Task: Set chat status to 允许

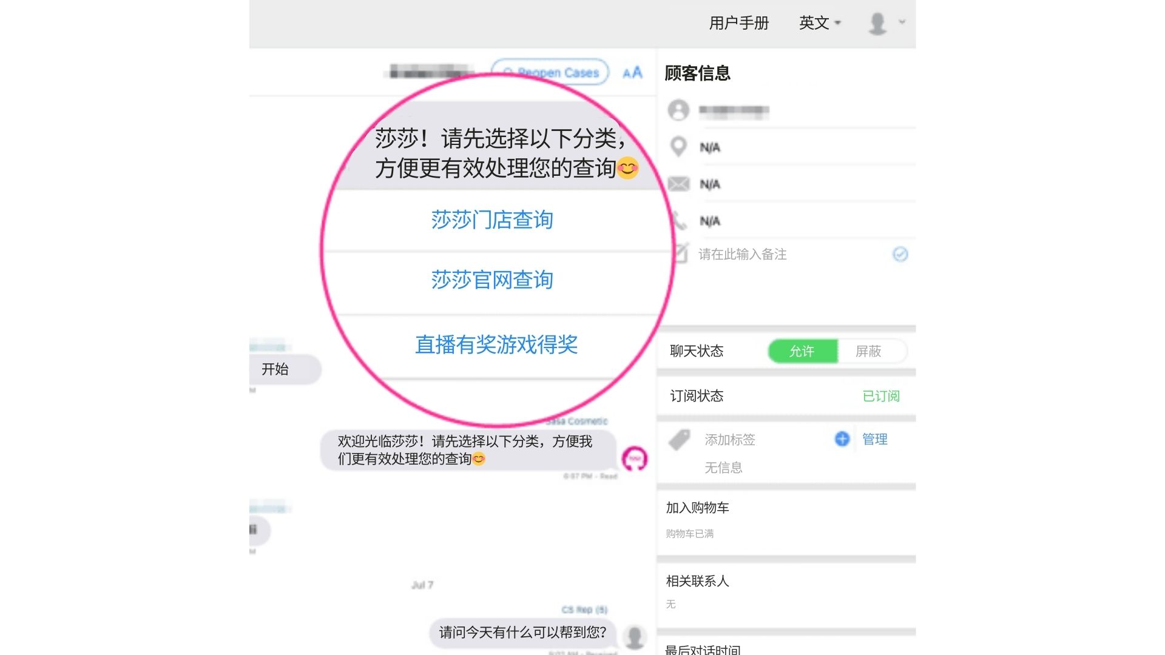Action: pyautogui.click(x=802, y=351)
